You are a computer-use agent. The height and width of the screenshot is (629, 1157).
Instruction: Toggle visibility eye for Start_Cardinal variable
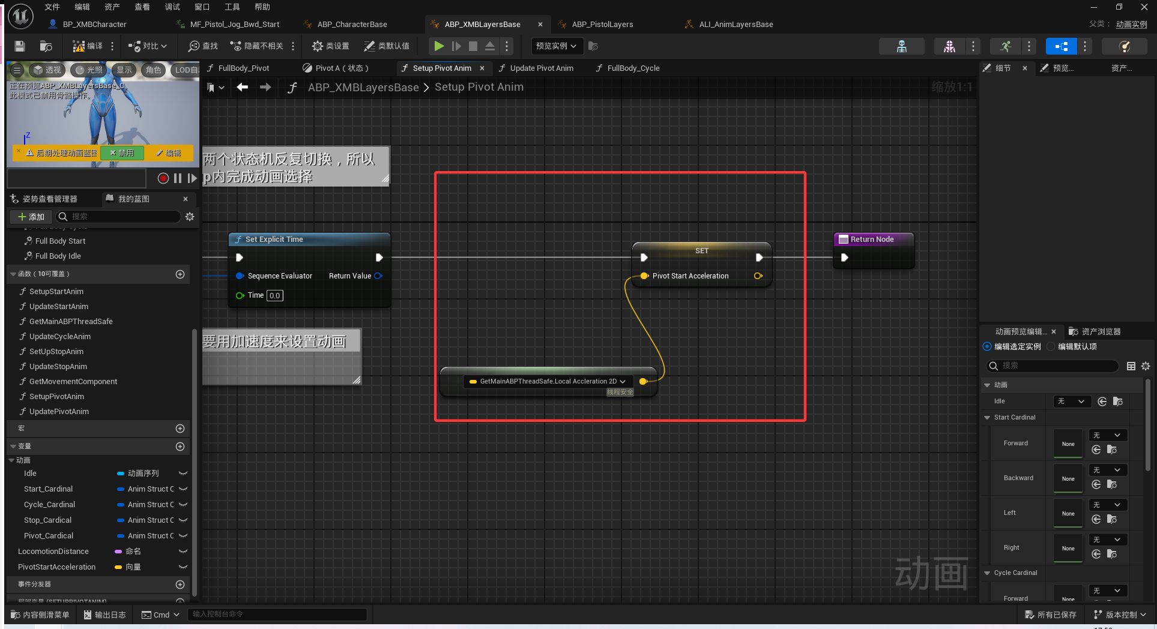pos(183,489)
